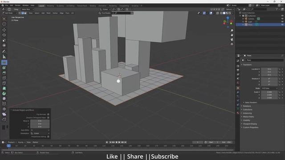Select the Edge Slide tool

pos(4,104)
